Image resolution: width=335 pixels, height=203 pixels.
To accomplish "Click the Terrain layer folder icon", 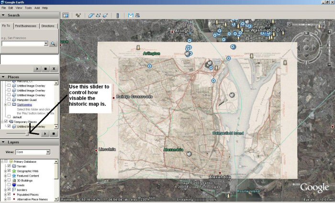I will coord(14,166).
